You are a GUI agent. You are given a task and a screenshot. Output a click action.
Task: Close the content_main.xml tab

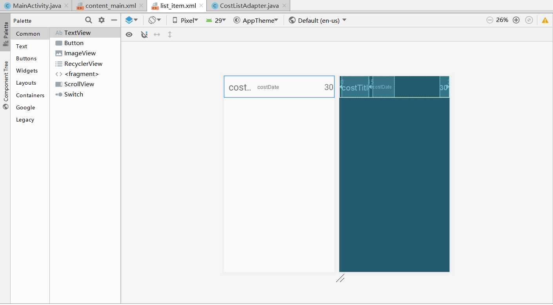tap(141, 5)
